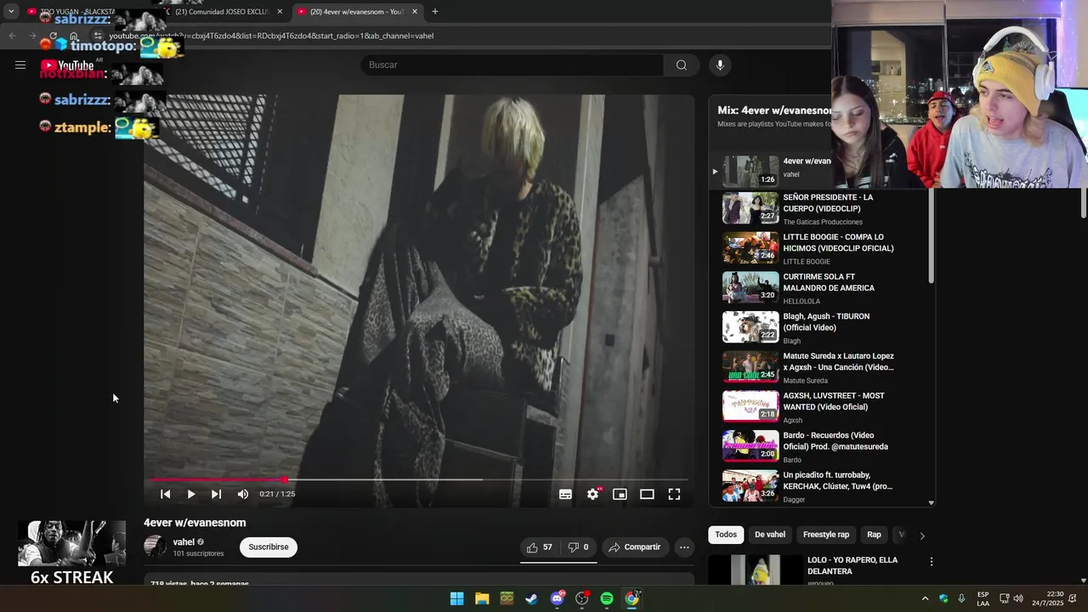Close the Comunidad JOSEO browser tab
This screenshot has width=1088, height=612.
point(280,12)
